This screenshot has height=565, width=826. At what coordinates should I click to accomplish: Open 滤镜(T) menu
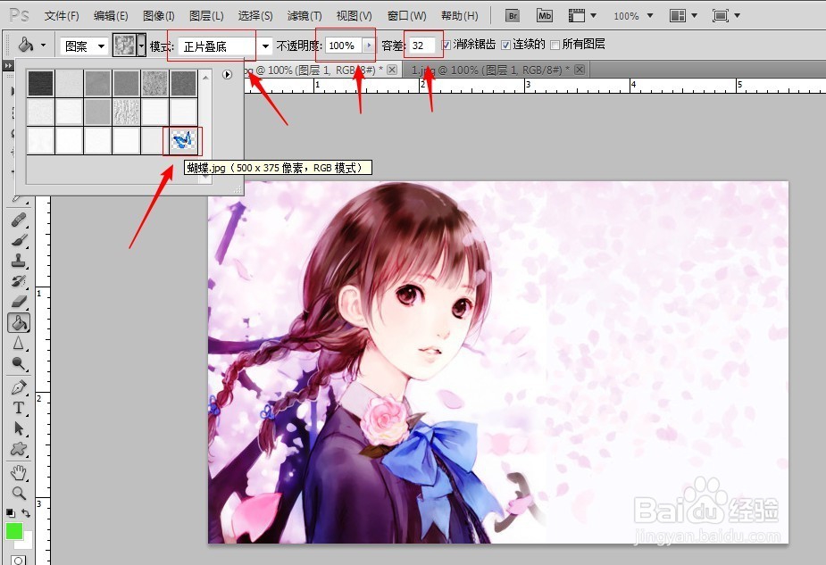[x=305, y=16]
